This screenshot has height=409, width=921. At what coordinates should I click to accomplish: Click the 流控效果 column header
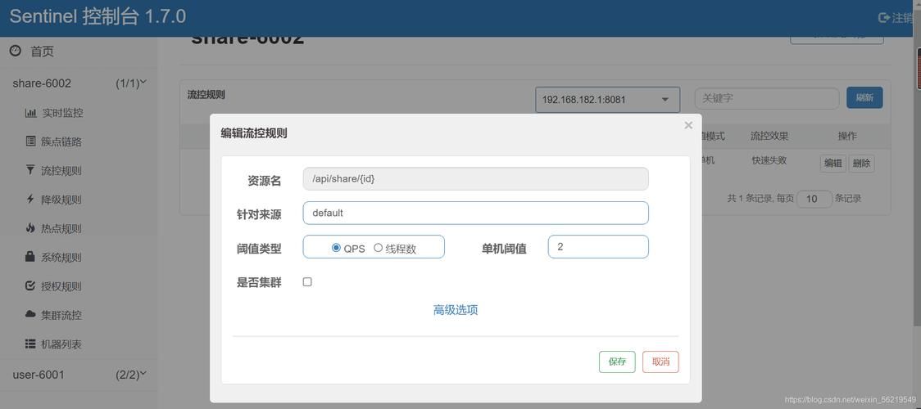pos(769,136)
